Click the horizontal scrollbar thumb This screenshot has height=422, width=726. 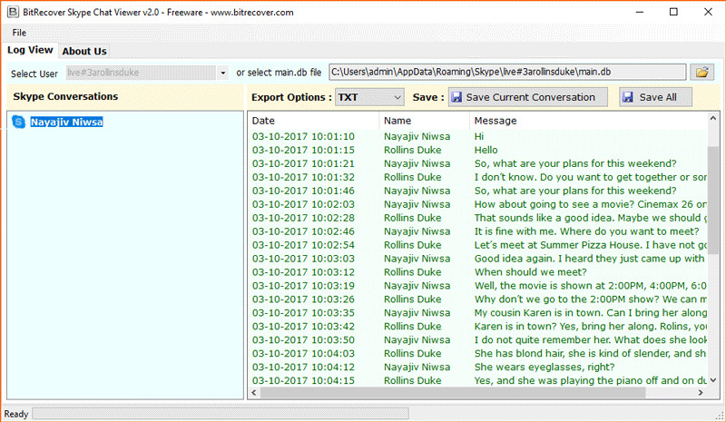(x=453, y=392)
